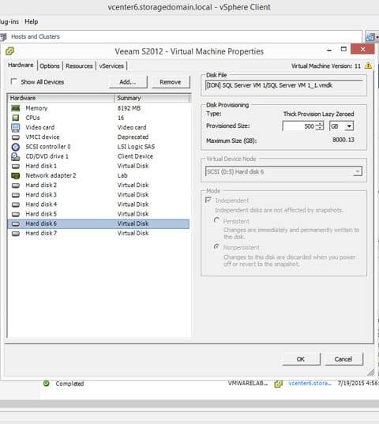Image resolution: width=379 pixels, height=424 pixels.
Task: Open the GB size unit dropdown
Action: 349,126
